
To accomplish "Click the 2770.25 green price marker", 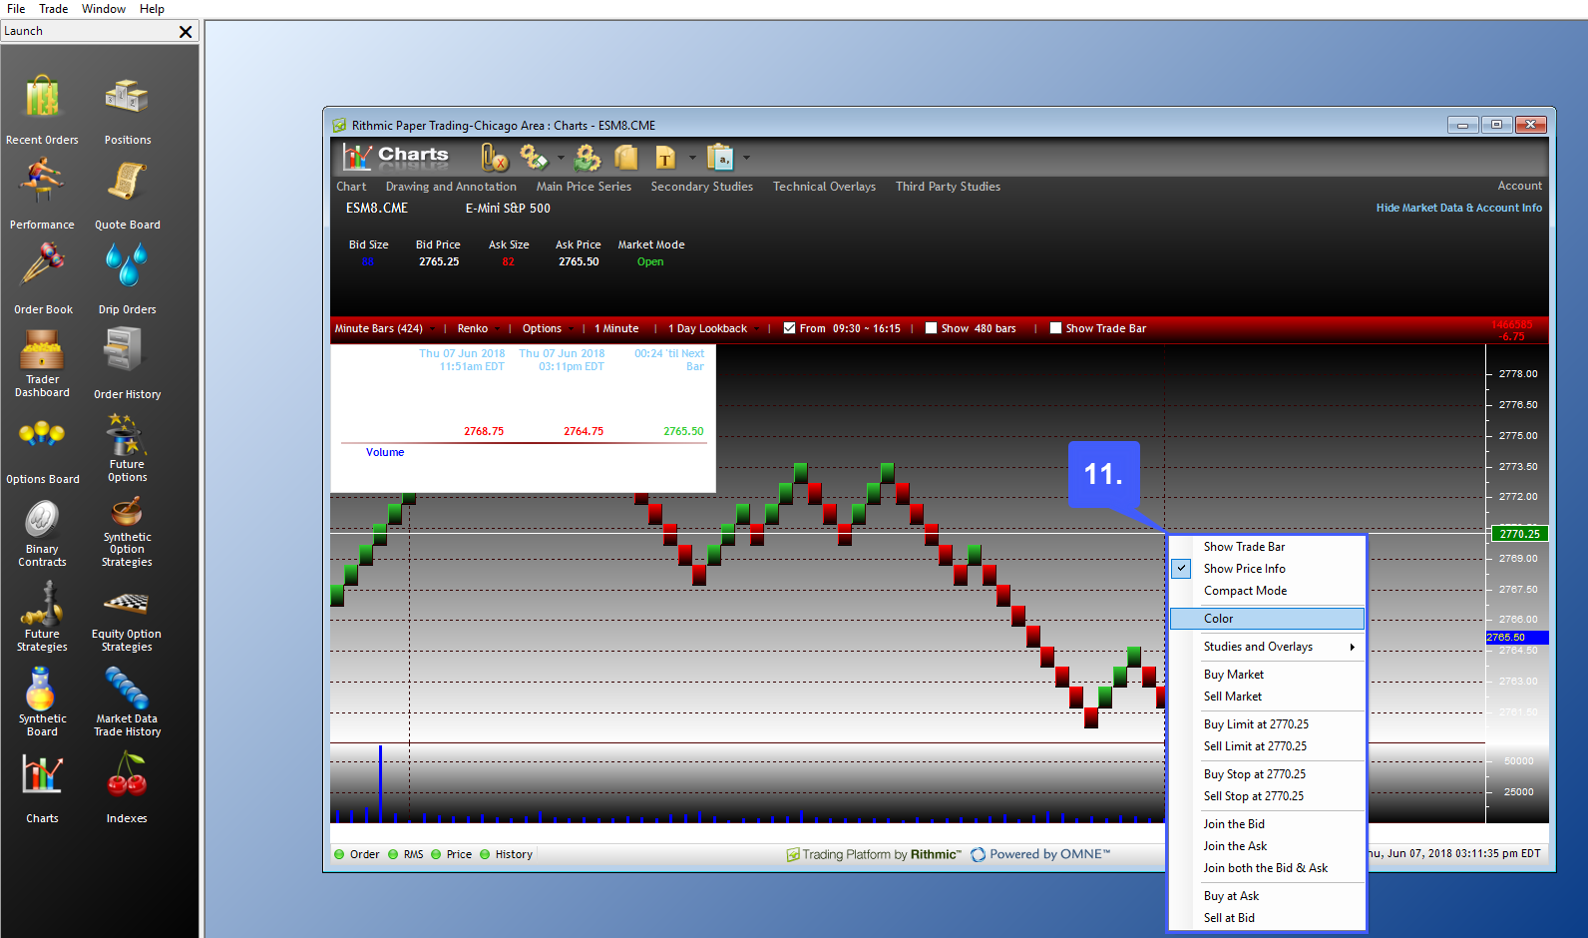I will [x=1519, y=534].
